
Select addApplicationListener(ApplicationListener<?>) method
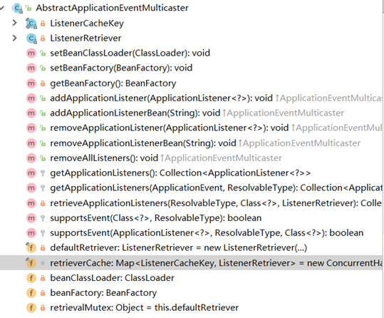tap(162, 98)
